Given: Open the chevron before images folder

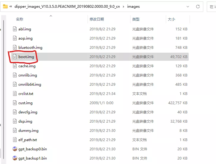Looking at the screenshot, I should (124, 6).
